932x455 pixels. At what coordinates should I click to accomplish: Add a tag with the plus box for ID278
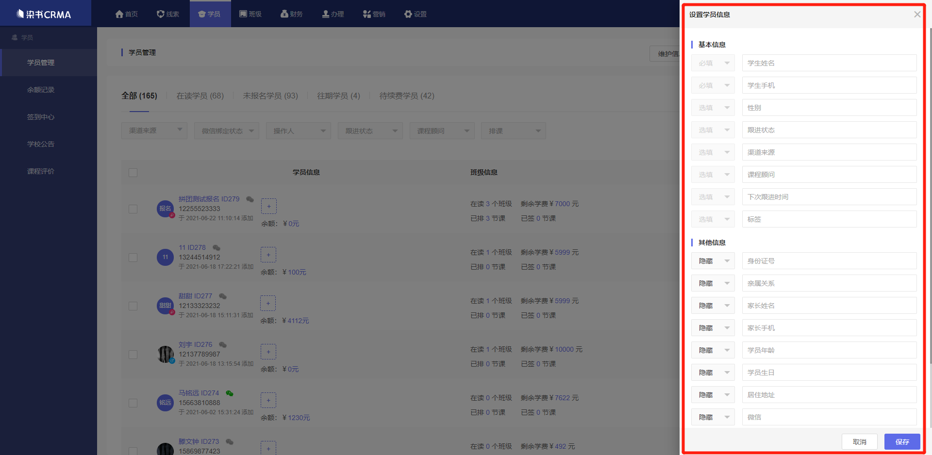click(268, 255)
